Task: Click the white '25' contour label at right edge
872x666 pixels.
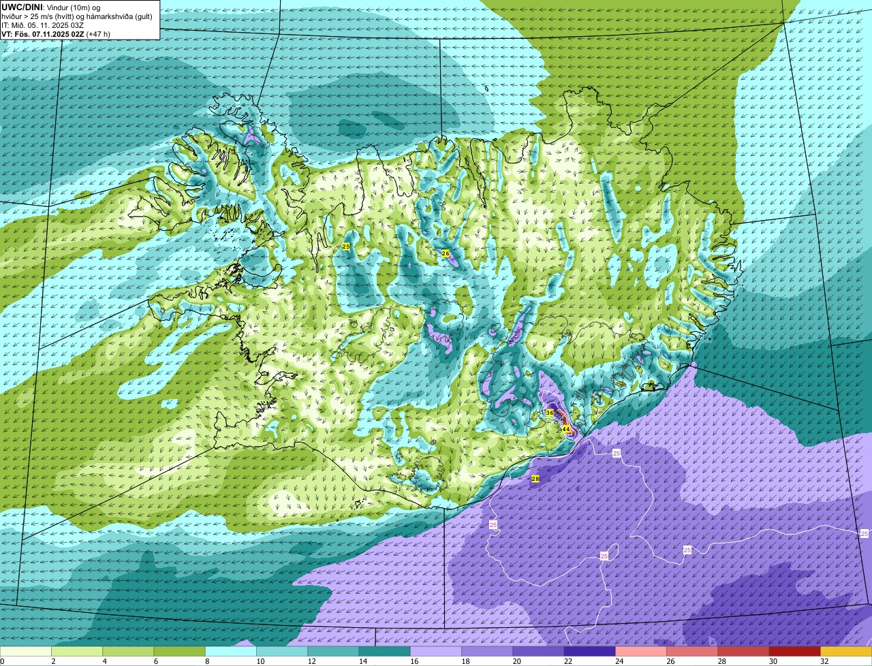Action: click(x=865, y=533)
